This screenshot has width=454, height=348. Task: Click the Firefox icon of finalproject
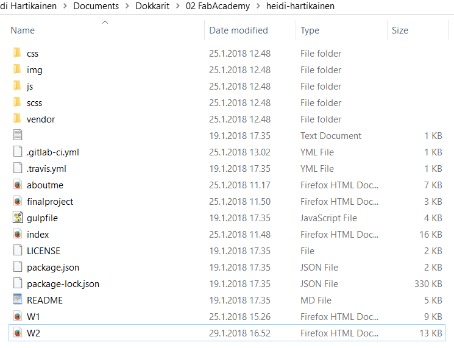click(18, 201)
